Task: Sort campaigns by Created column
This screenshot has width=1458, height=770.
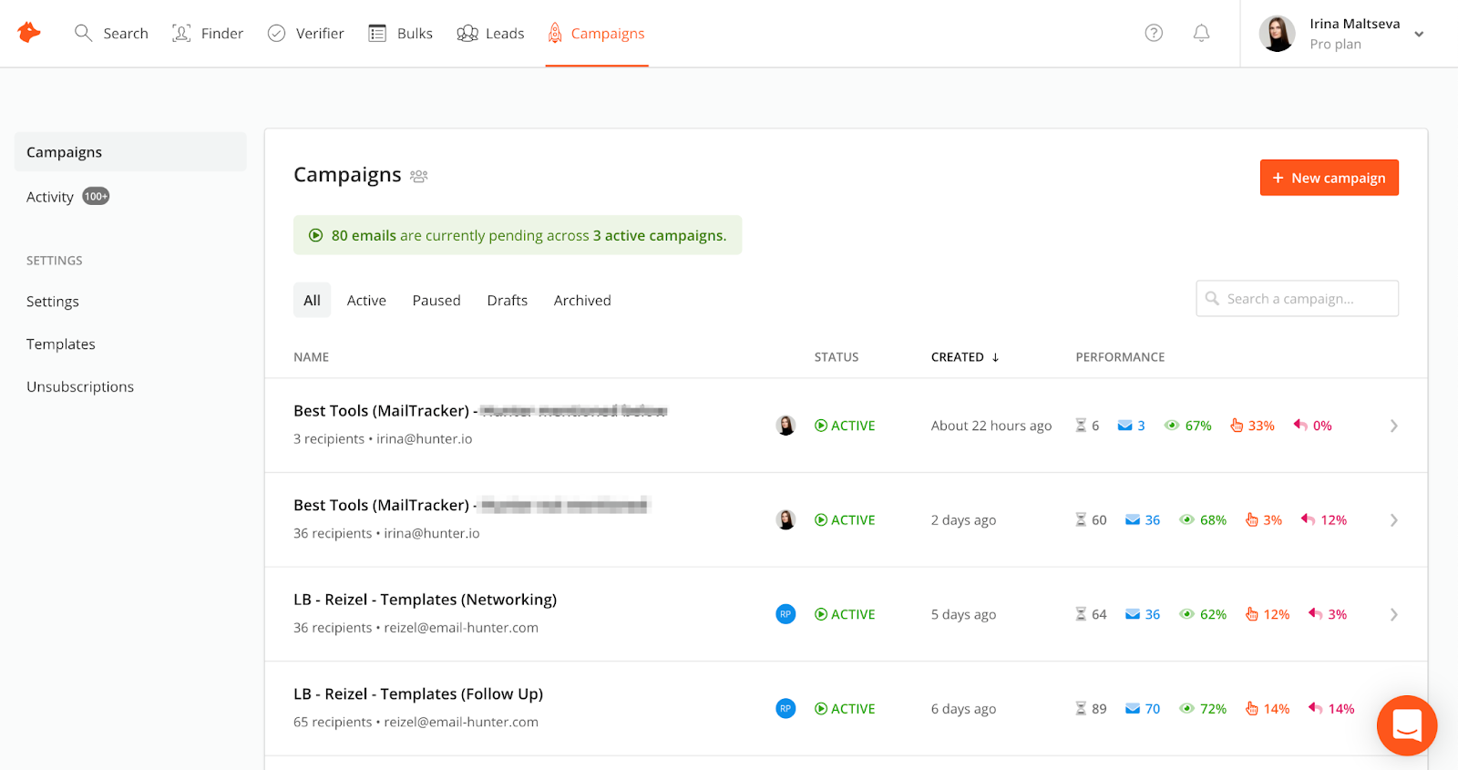Action: 965,357
